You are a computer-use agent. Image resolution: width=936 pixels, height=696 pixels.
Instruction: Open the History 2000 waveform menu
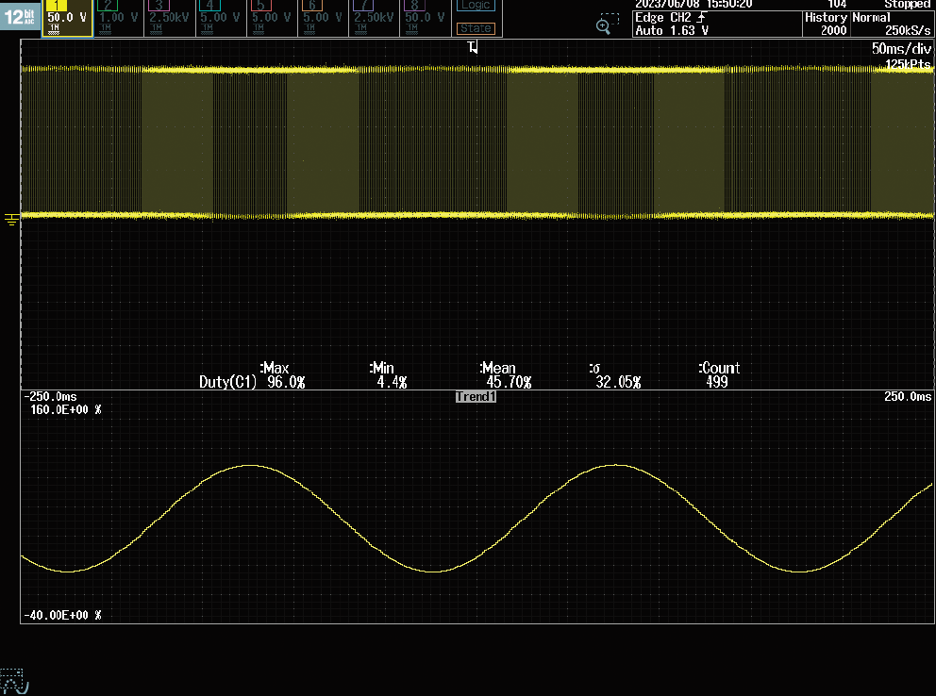[826, 24]
